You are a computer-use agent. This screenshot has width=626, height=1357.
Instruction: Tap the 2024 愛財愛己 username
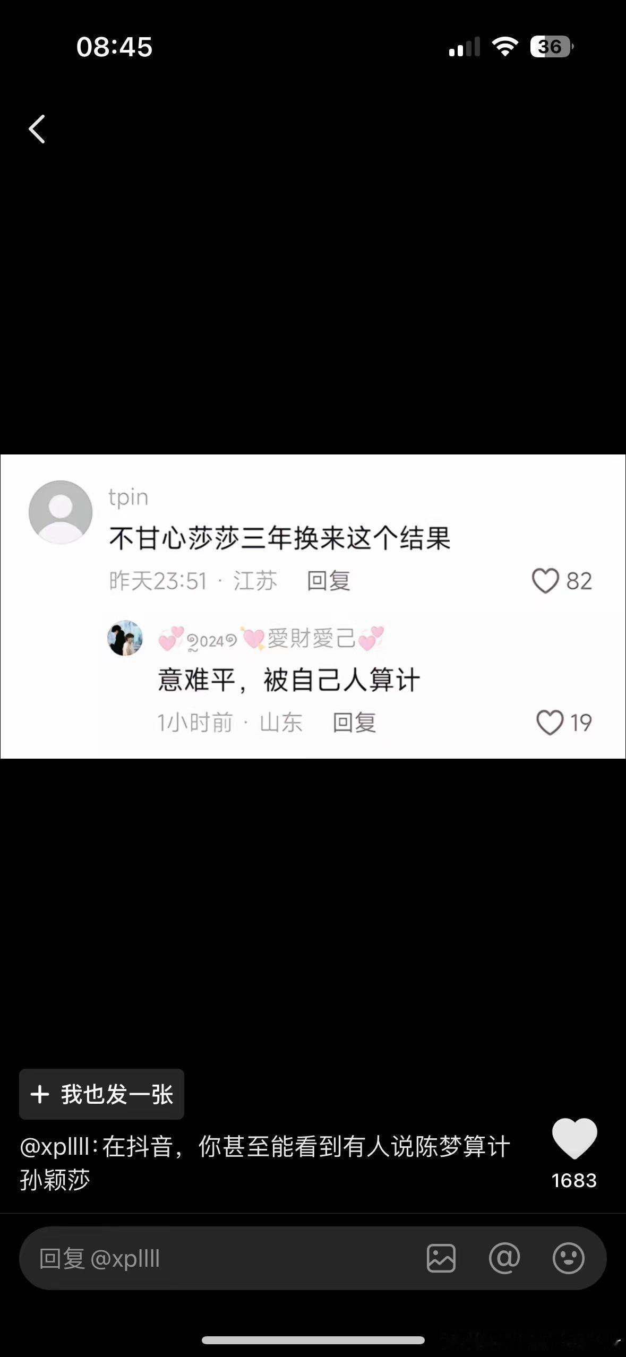click(x=271, y=639)
